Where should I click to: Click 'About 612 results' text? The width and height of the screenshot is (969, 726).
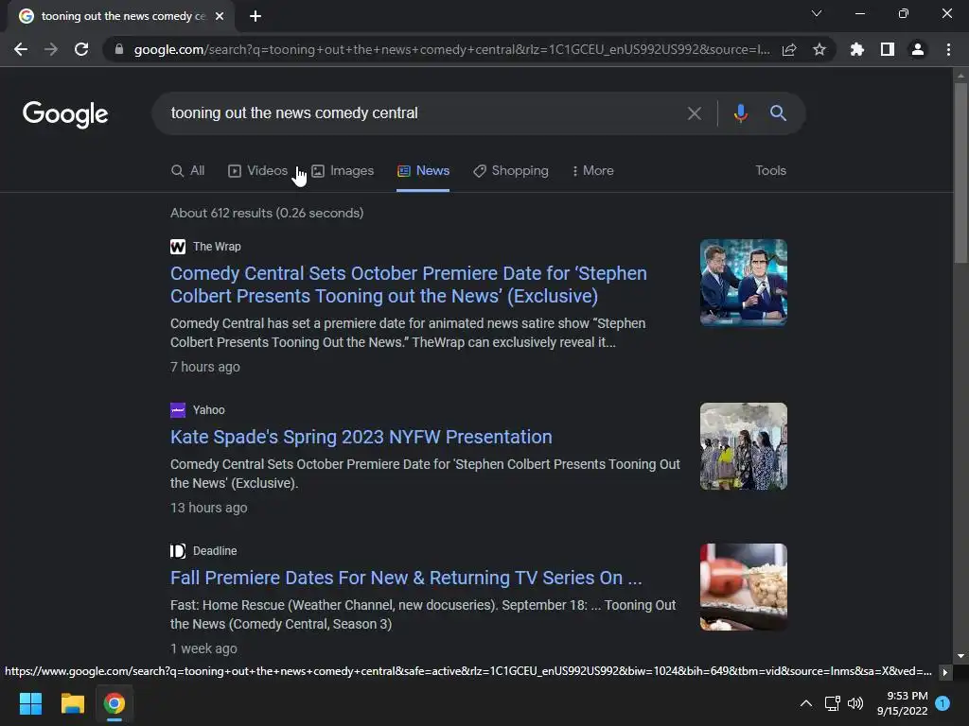(x=267, y=213)
